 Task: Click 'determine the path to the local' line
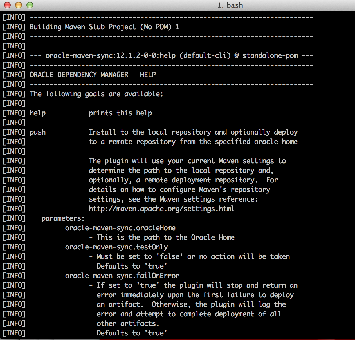click(x=181, y=171)
